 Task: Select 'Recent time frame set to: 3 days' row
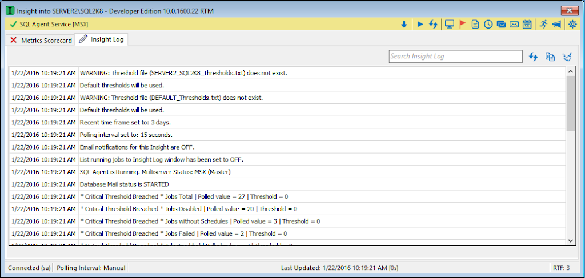pos(287,122)
